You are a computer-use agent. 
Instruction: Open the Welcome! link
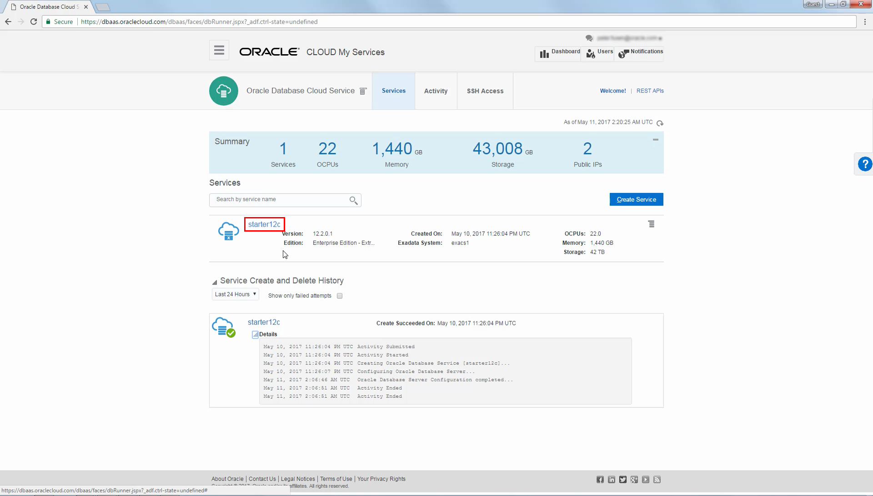[x=613, y=91]
